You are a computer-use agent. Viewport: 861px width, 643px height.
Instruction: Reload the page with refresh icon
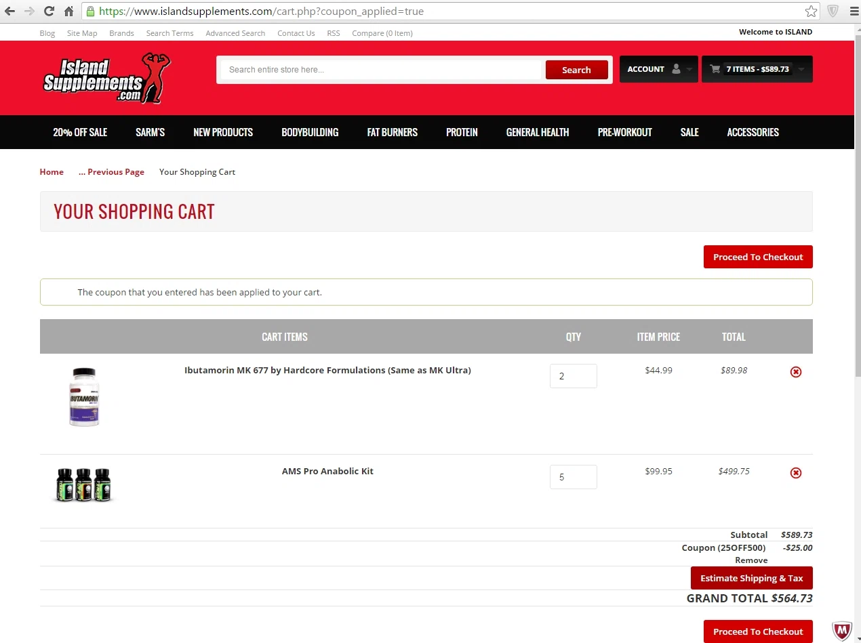pos(49,11)
